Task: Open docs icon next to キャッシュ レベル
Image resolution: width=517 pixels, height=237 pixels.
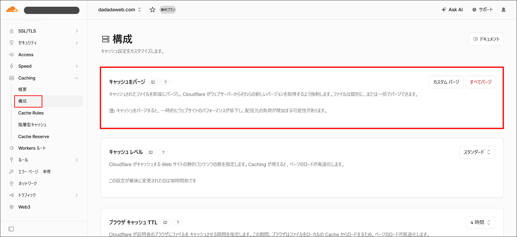Action: tap(151, 152)
